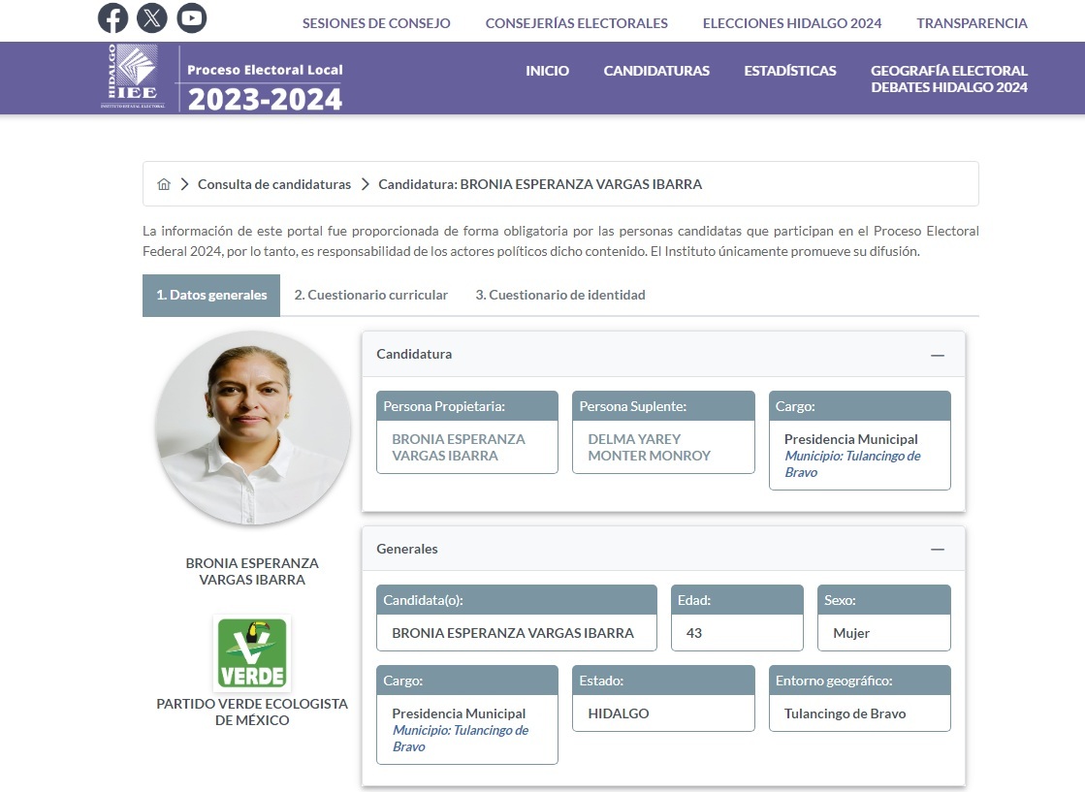
Task: Open Sesiones de Consejo link
Action: point(376,23)
